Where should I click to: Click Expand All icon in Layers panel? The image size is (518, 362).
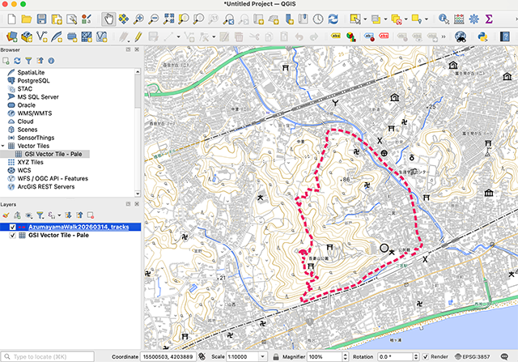(68, 215)
